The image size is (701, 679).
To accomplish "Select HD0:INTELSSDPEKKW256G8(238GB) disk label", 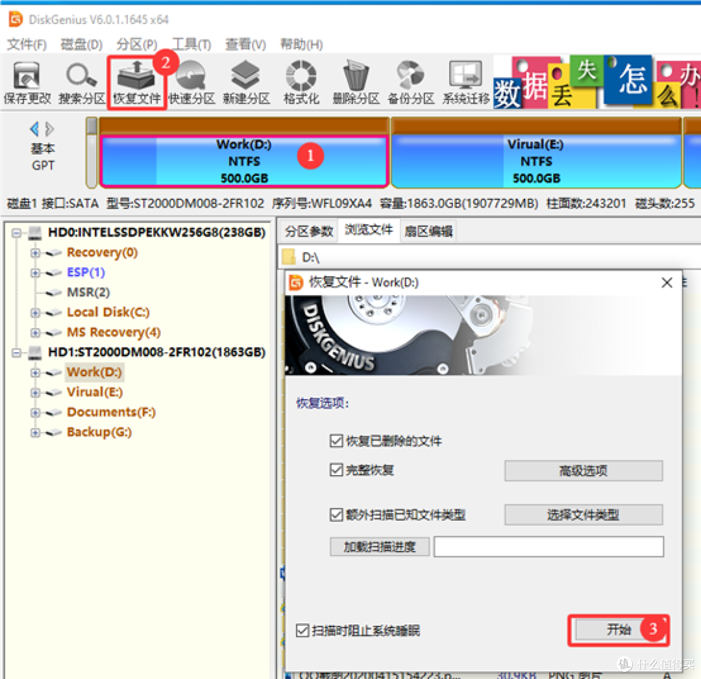I will pyautogui.click(x=156, y=233).
